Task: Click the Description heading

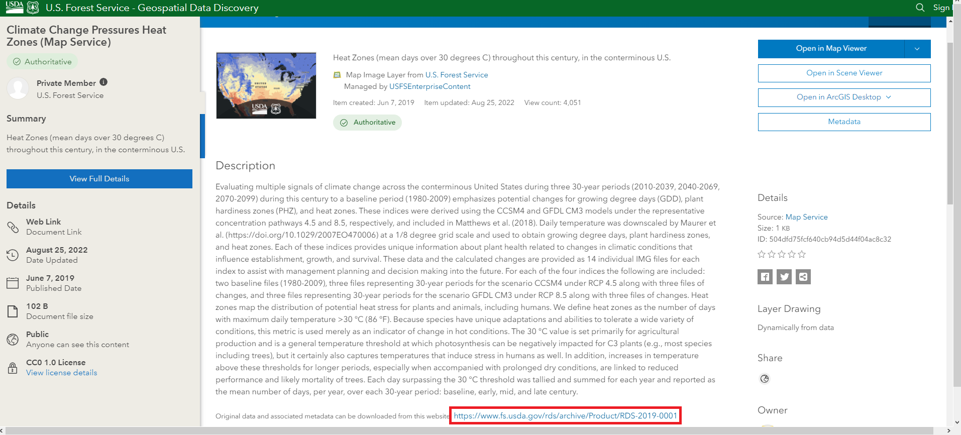Action: click(x=245, y=166)
